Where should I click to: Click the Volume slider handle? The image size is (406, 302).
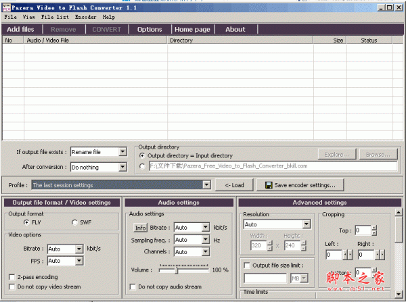pyautogui.click(x=177, y=270)
